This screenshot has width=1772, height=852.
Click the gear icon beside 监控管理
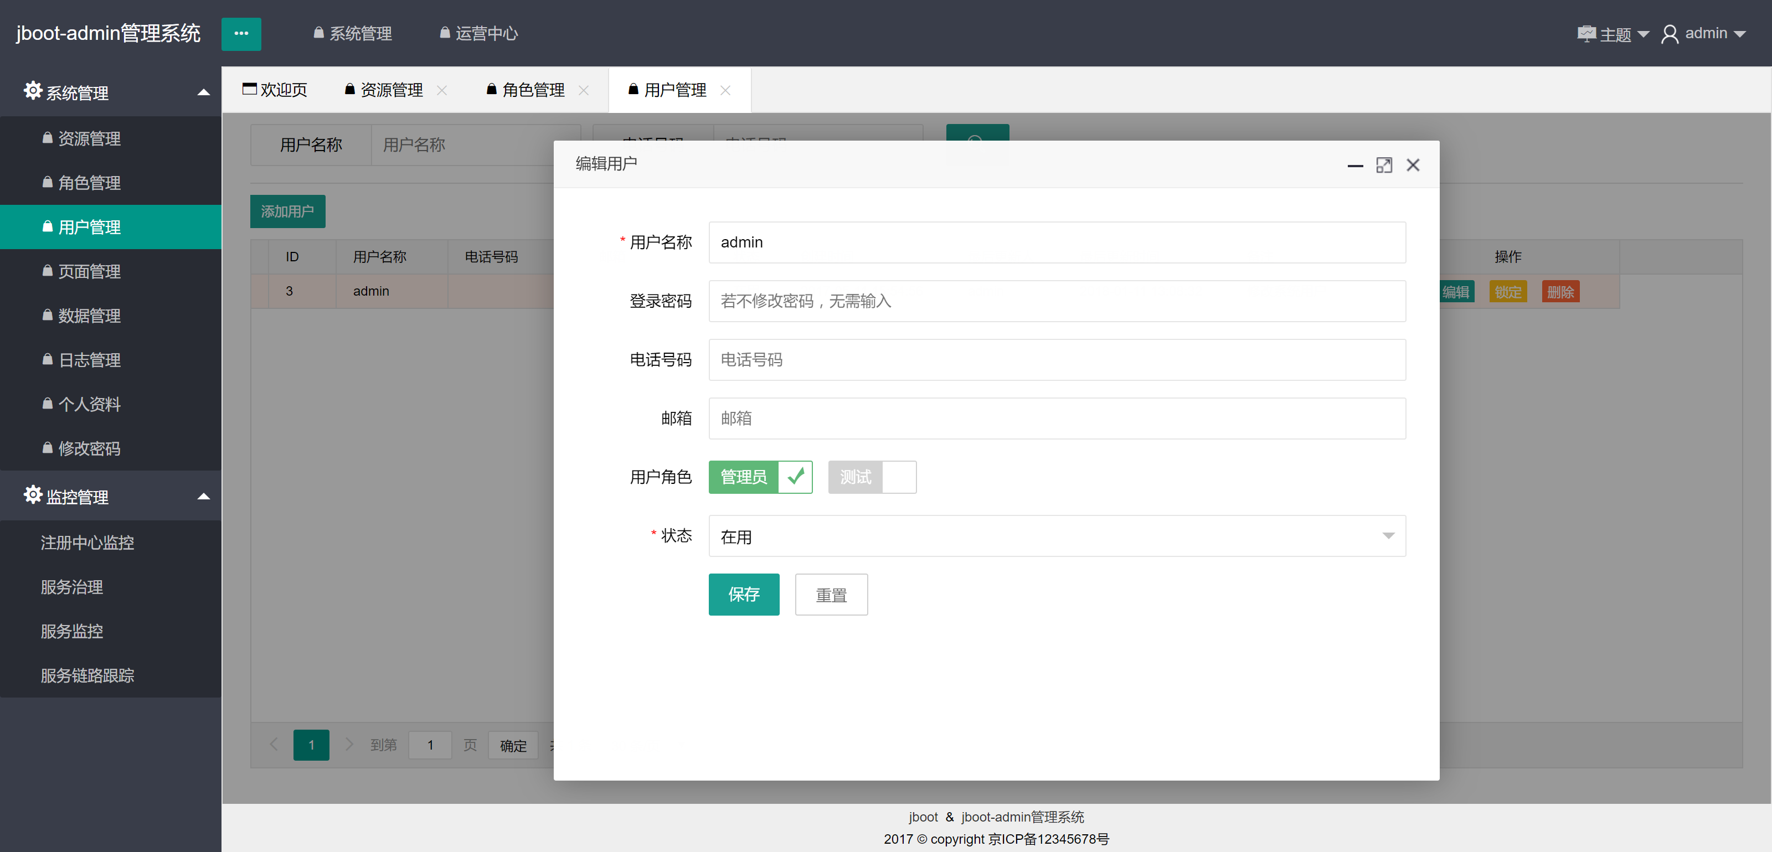[x=32, y=495]
